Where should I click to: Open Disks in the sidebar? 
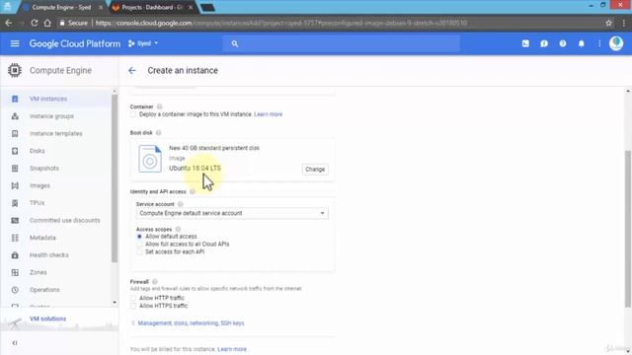(x=38, y=151)
